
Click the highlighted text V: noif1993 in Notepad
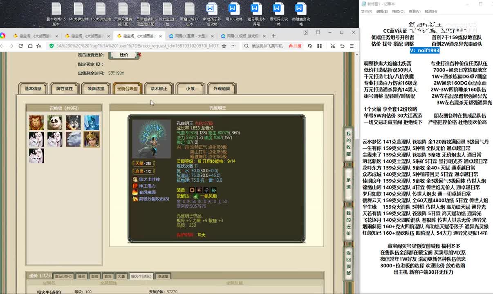425,50
